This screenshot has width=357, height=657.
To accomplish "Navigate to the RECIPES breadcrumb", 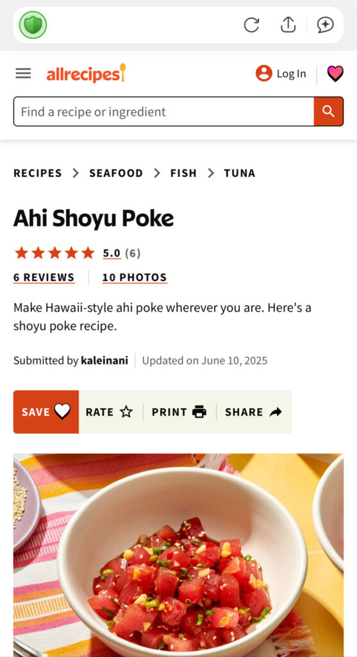I will click(x=38, y=173).
